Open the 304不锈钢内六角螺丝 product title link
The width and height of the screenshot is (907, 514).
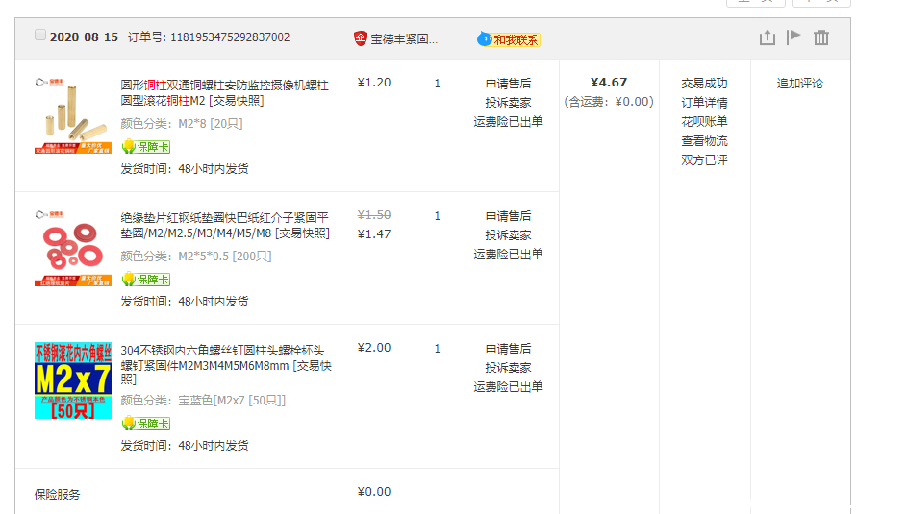pos(226,365)
